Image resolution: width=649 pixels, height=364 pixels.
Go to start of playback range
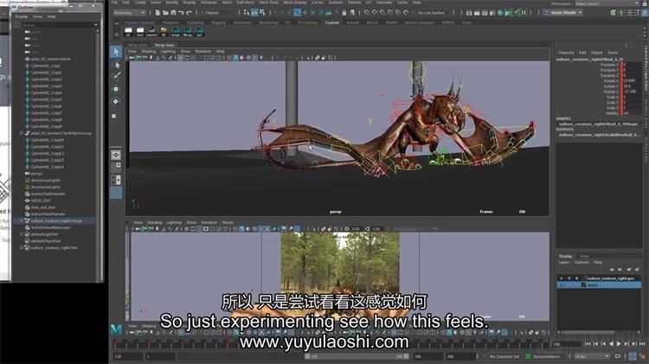(x=588, y=344)
